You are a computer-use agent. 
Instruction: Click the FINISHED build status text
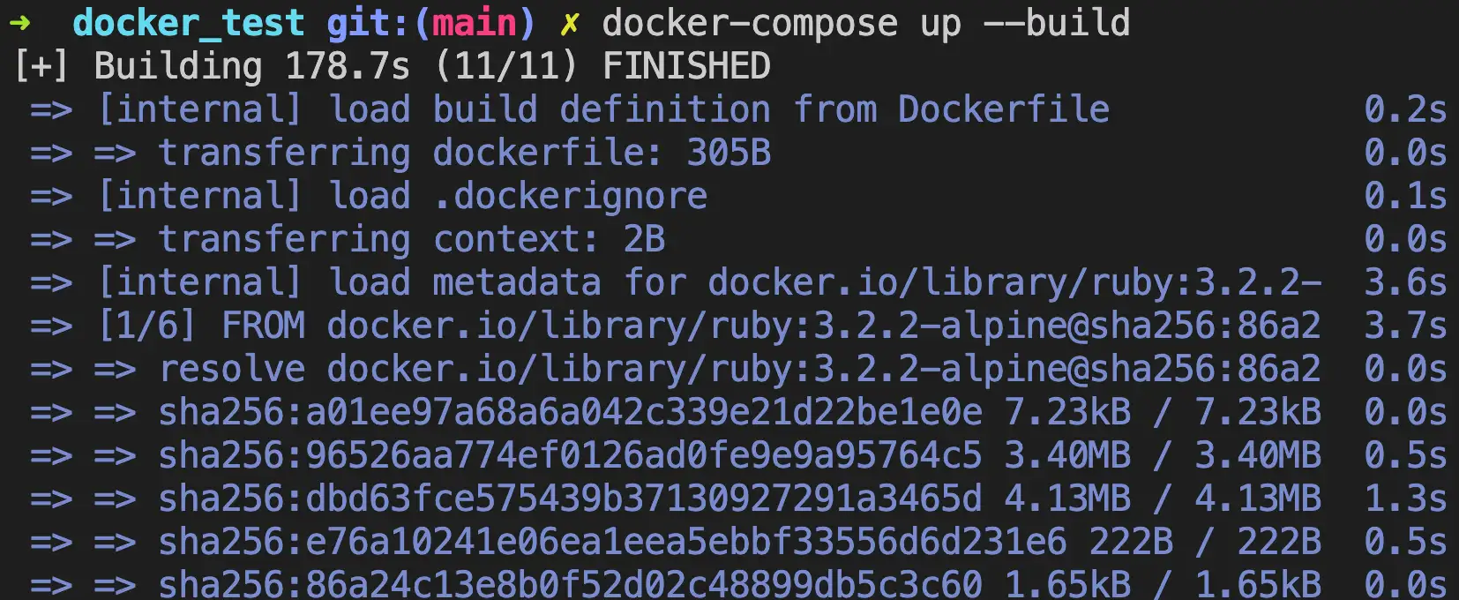point(686,67)
